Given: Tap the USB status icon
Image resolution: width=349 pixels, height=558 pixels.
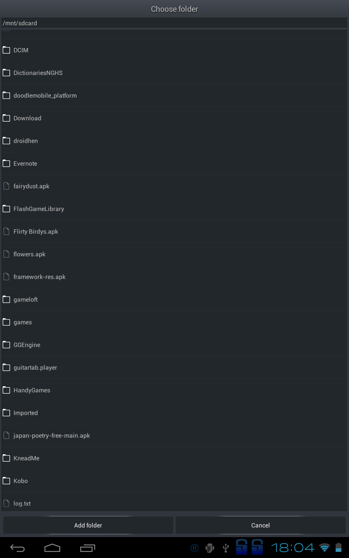Looking at the screenshot, I should pyautogui.click(x=226, y=548).
